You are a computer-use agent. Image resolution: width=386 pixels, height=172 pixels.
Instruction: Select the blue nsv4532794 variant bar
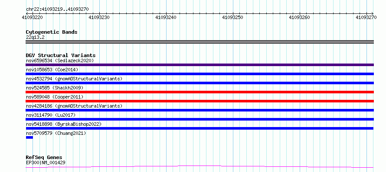pos(200,83)
